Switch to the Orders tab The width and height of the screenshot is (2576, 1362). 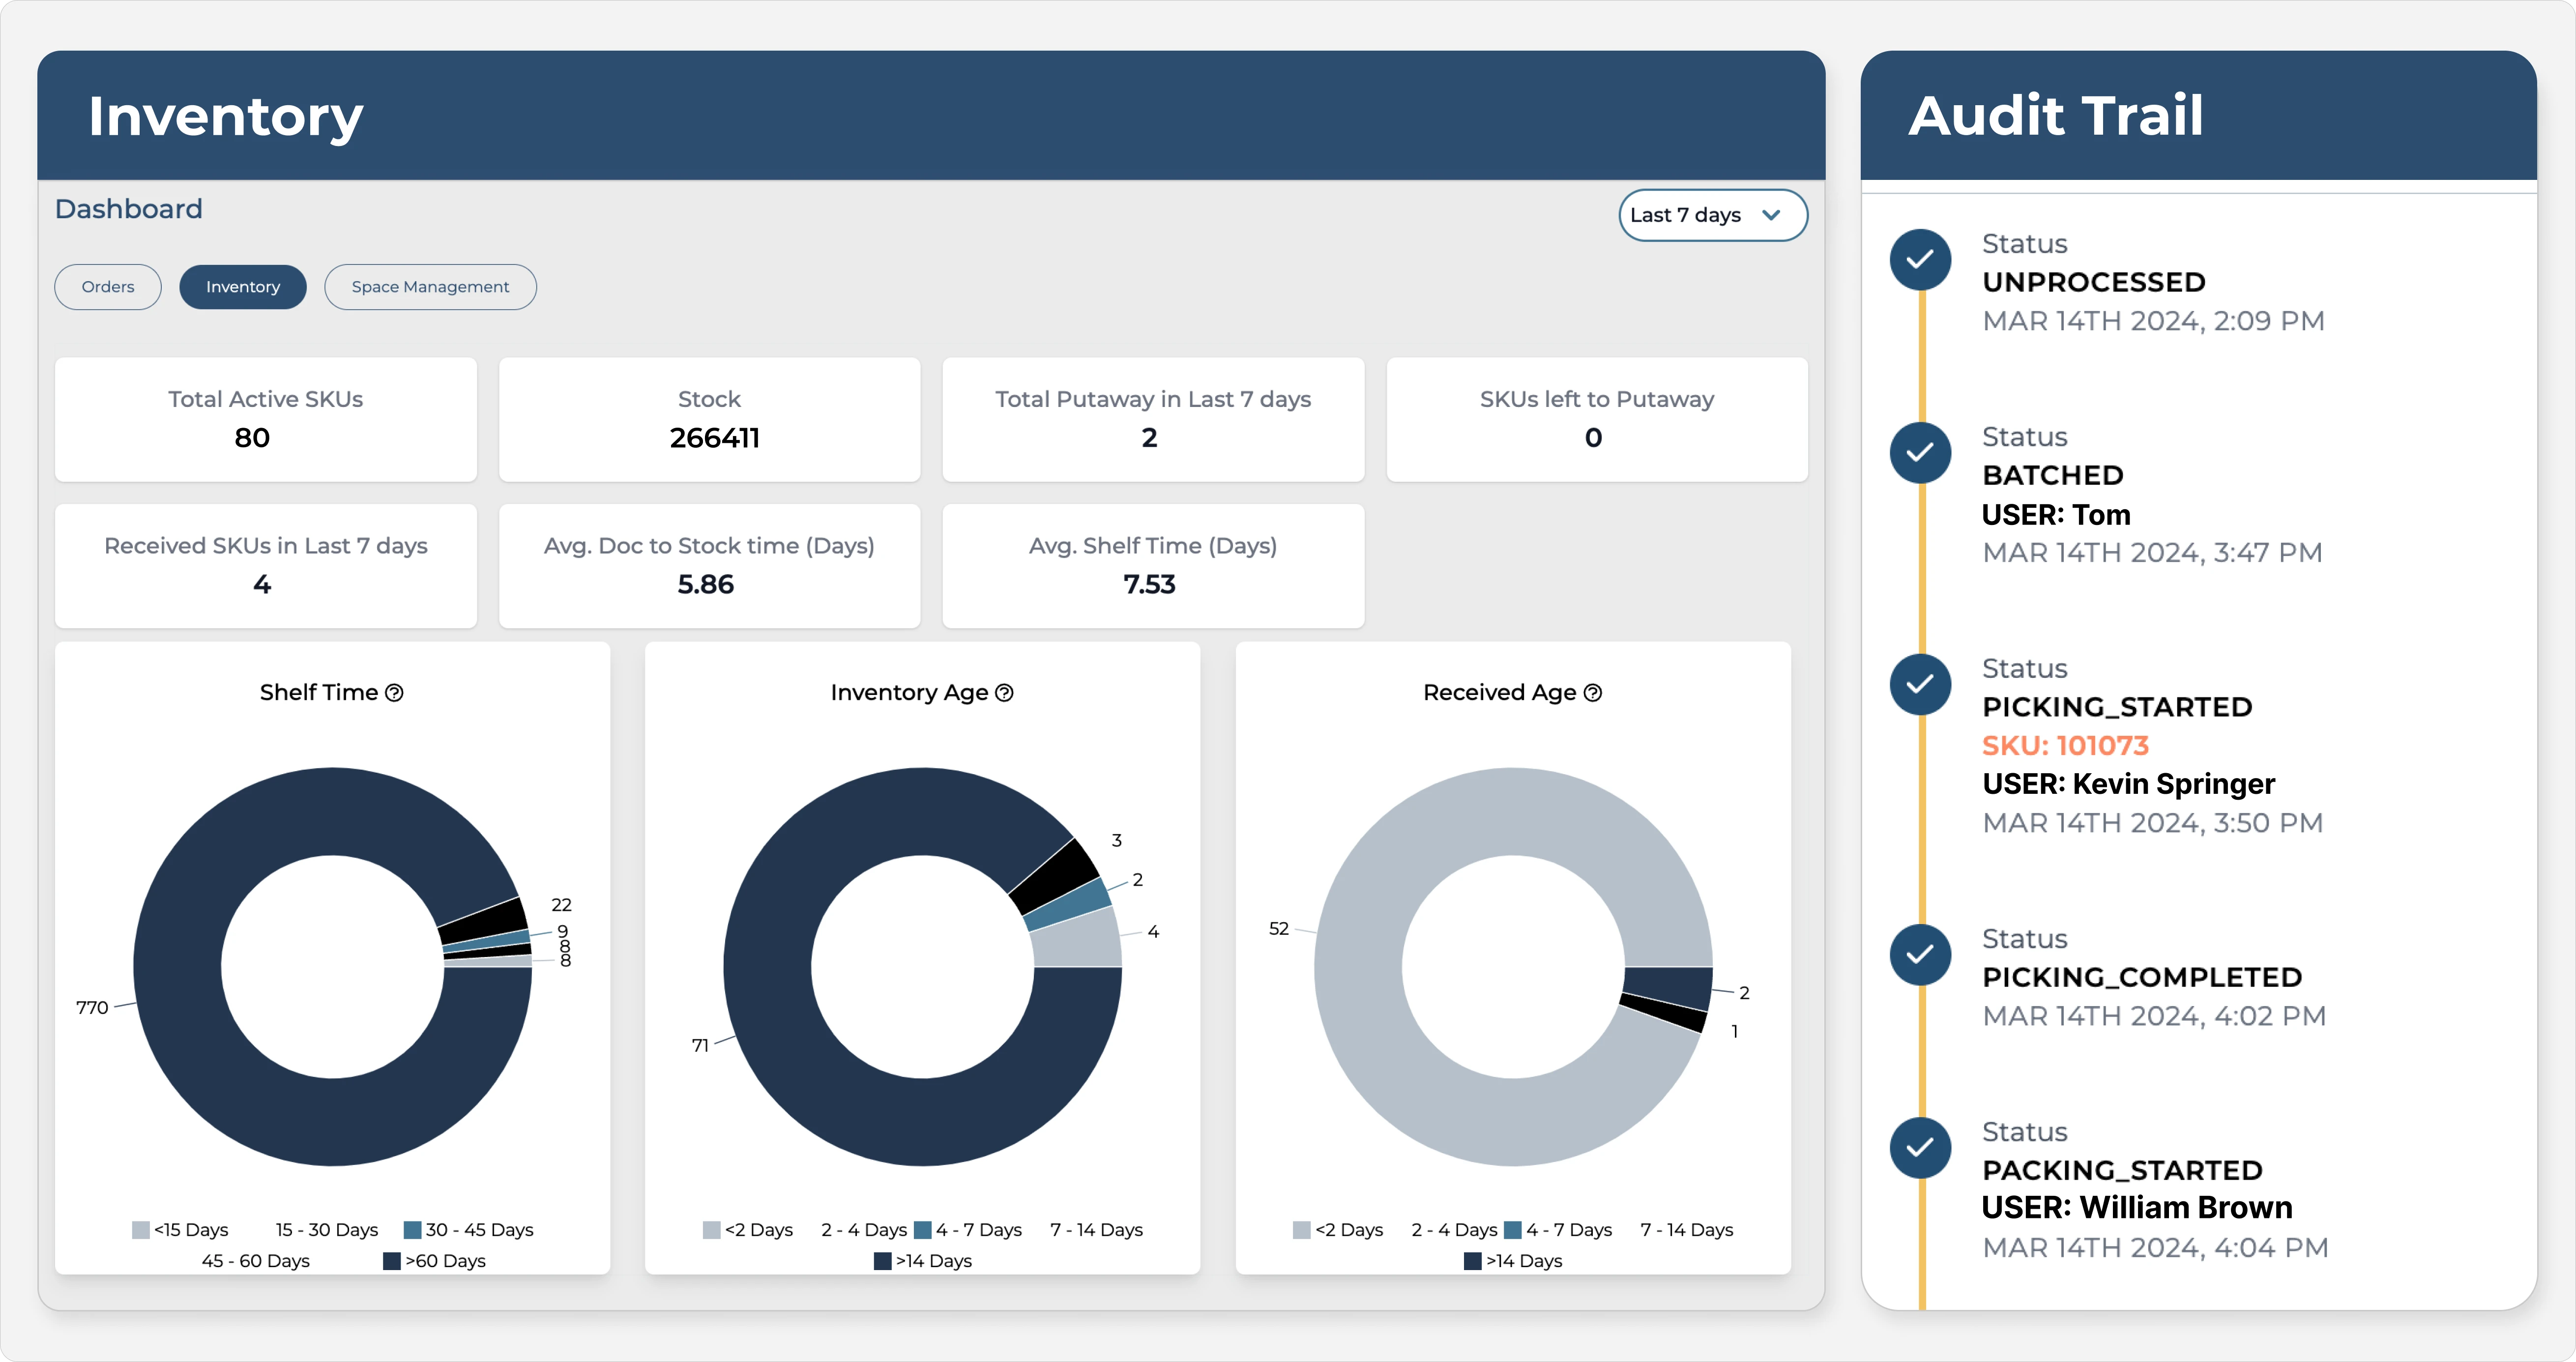tap(107, 287)
